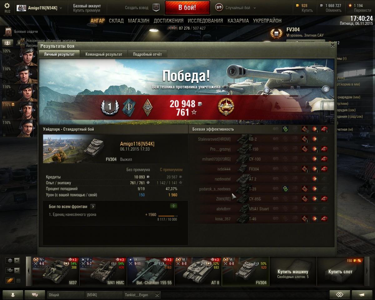375x300 pixels.
Task: Expand the Amigo116[N54K] account dropdown
Action: tap(39, 8)
